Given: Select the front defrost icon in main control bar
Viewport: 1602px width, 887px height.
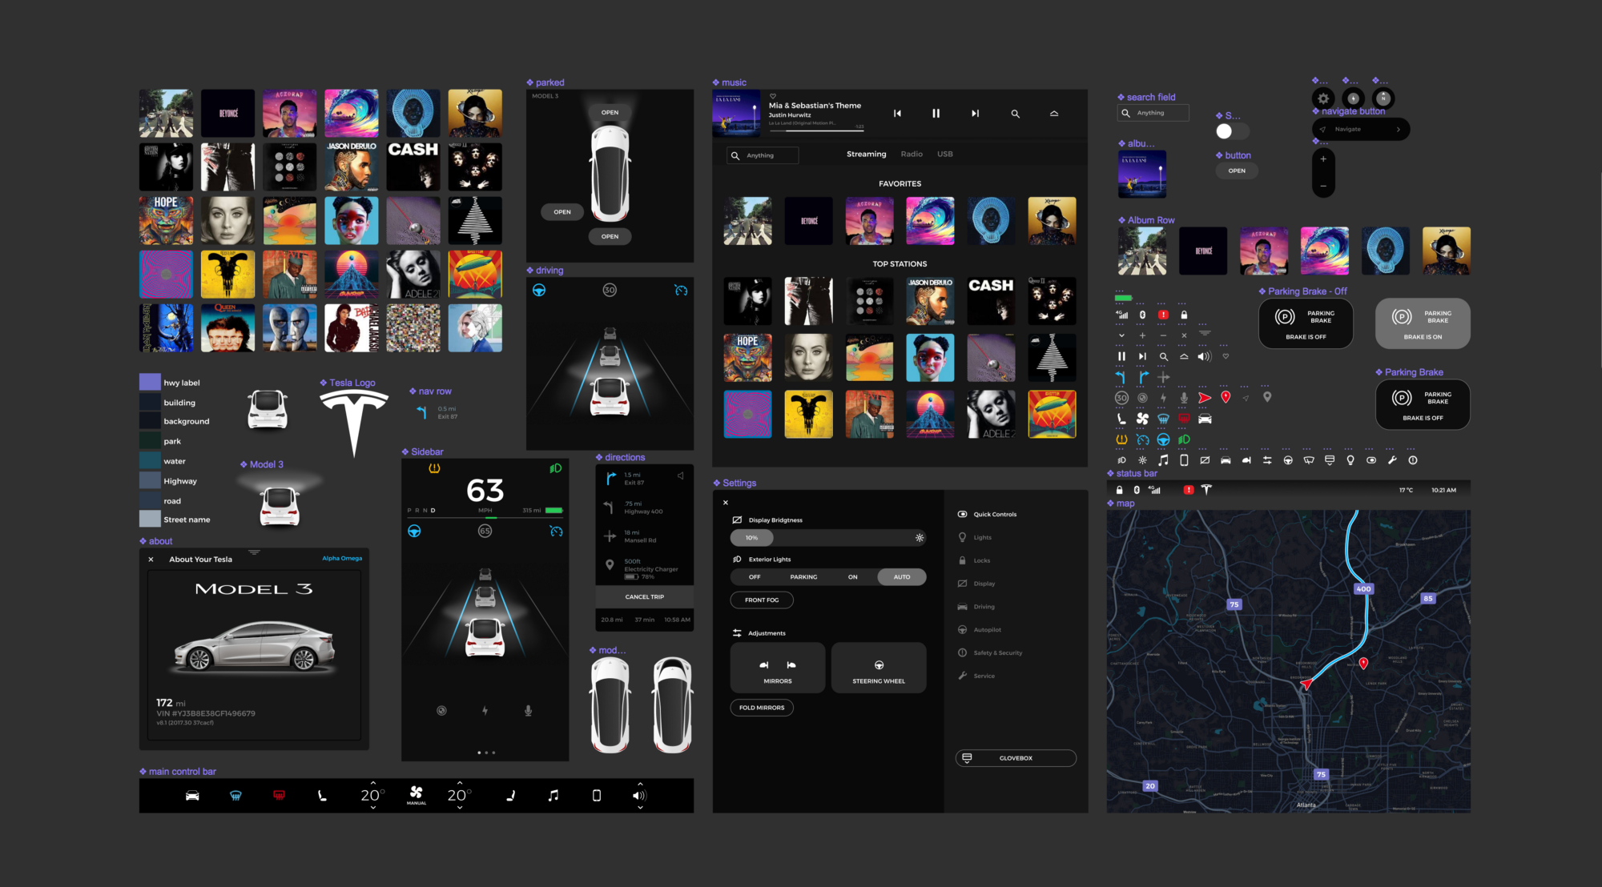Looking at the screenshot, I should point(235,794).
